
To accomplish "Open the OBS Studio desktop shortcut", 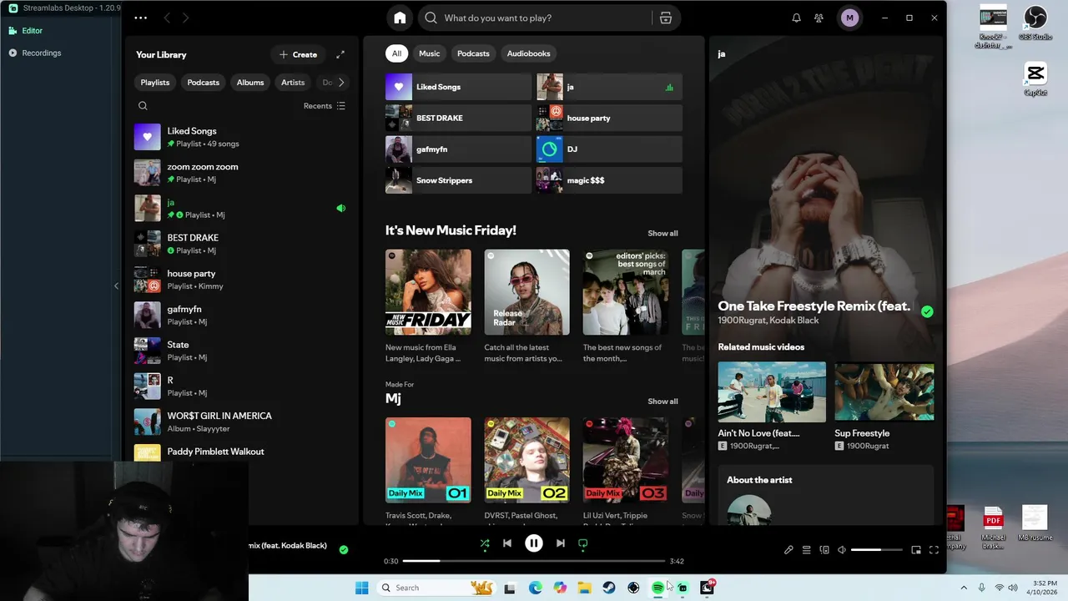I will point(1035,23).
